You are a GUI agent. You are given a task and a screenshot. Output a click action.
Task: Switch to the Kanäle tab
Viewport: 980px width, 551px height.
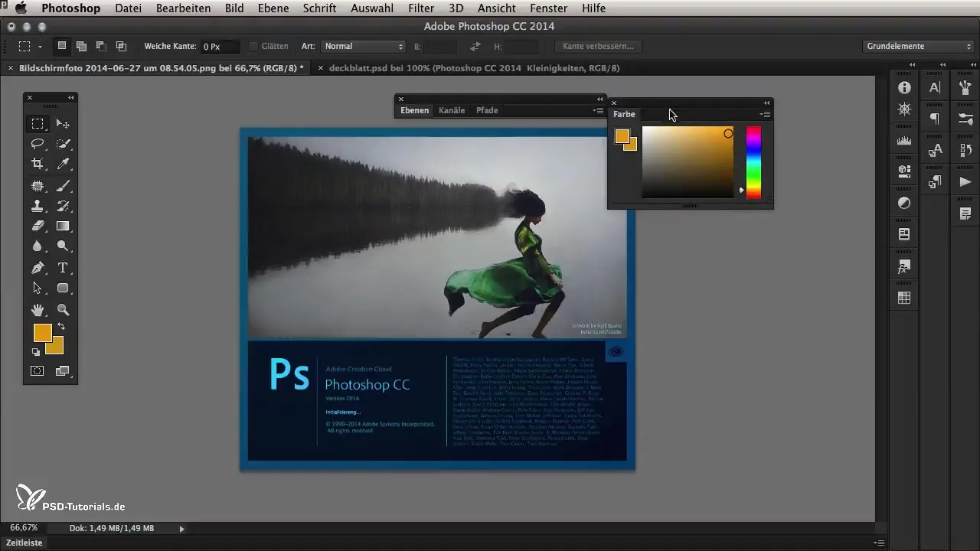(452, 110)
